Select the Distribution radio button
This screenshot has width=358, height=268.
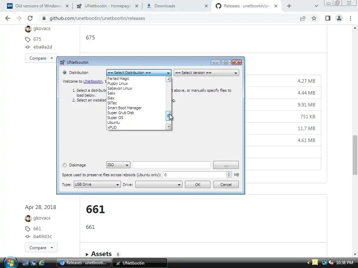65,73
